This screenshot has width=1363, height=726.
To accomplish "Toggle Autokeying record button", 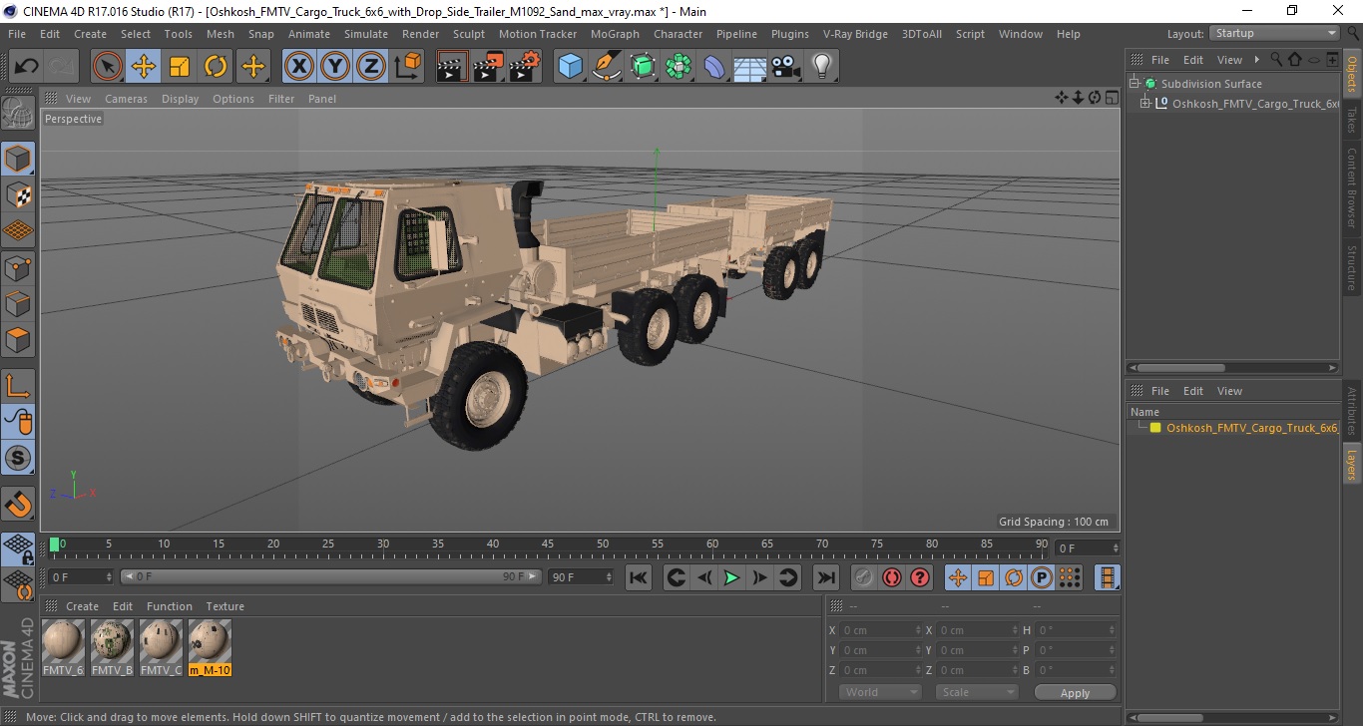I will click(x=892, y=577).
